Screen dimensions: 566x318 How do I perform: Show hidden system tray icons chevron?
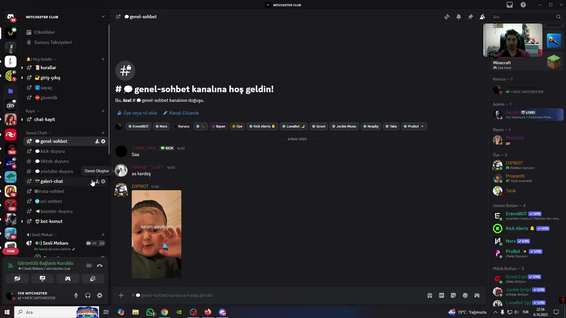[495, 312]
